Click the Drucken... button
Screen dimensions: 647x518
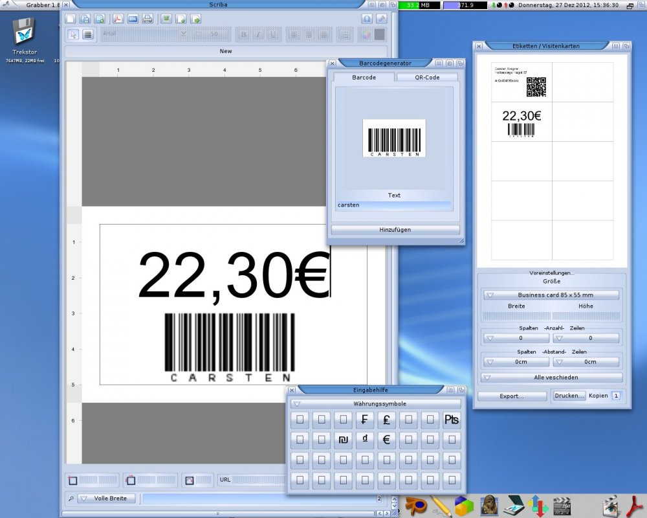click(x=569, y=396)
